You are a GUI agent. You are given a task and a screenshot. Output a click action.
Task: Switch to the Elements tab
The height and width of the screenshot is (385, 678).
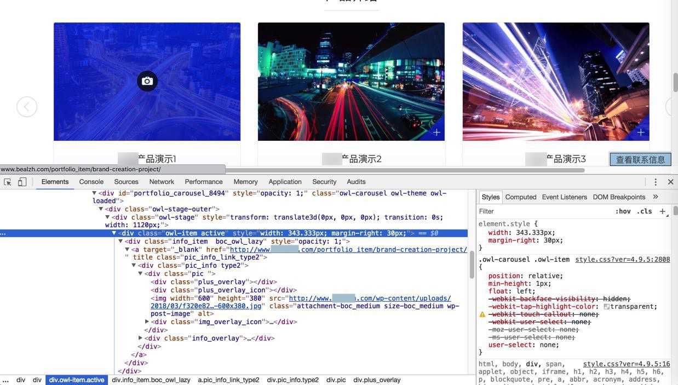55,182
